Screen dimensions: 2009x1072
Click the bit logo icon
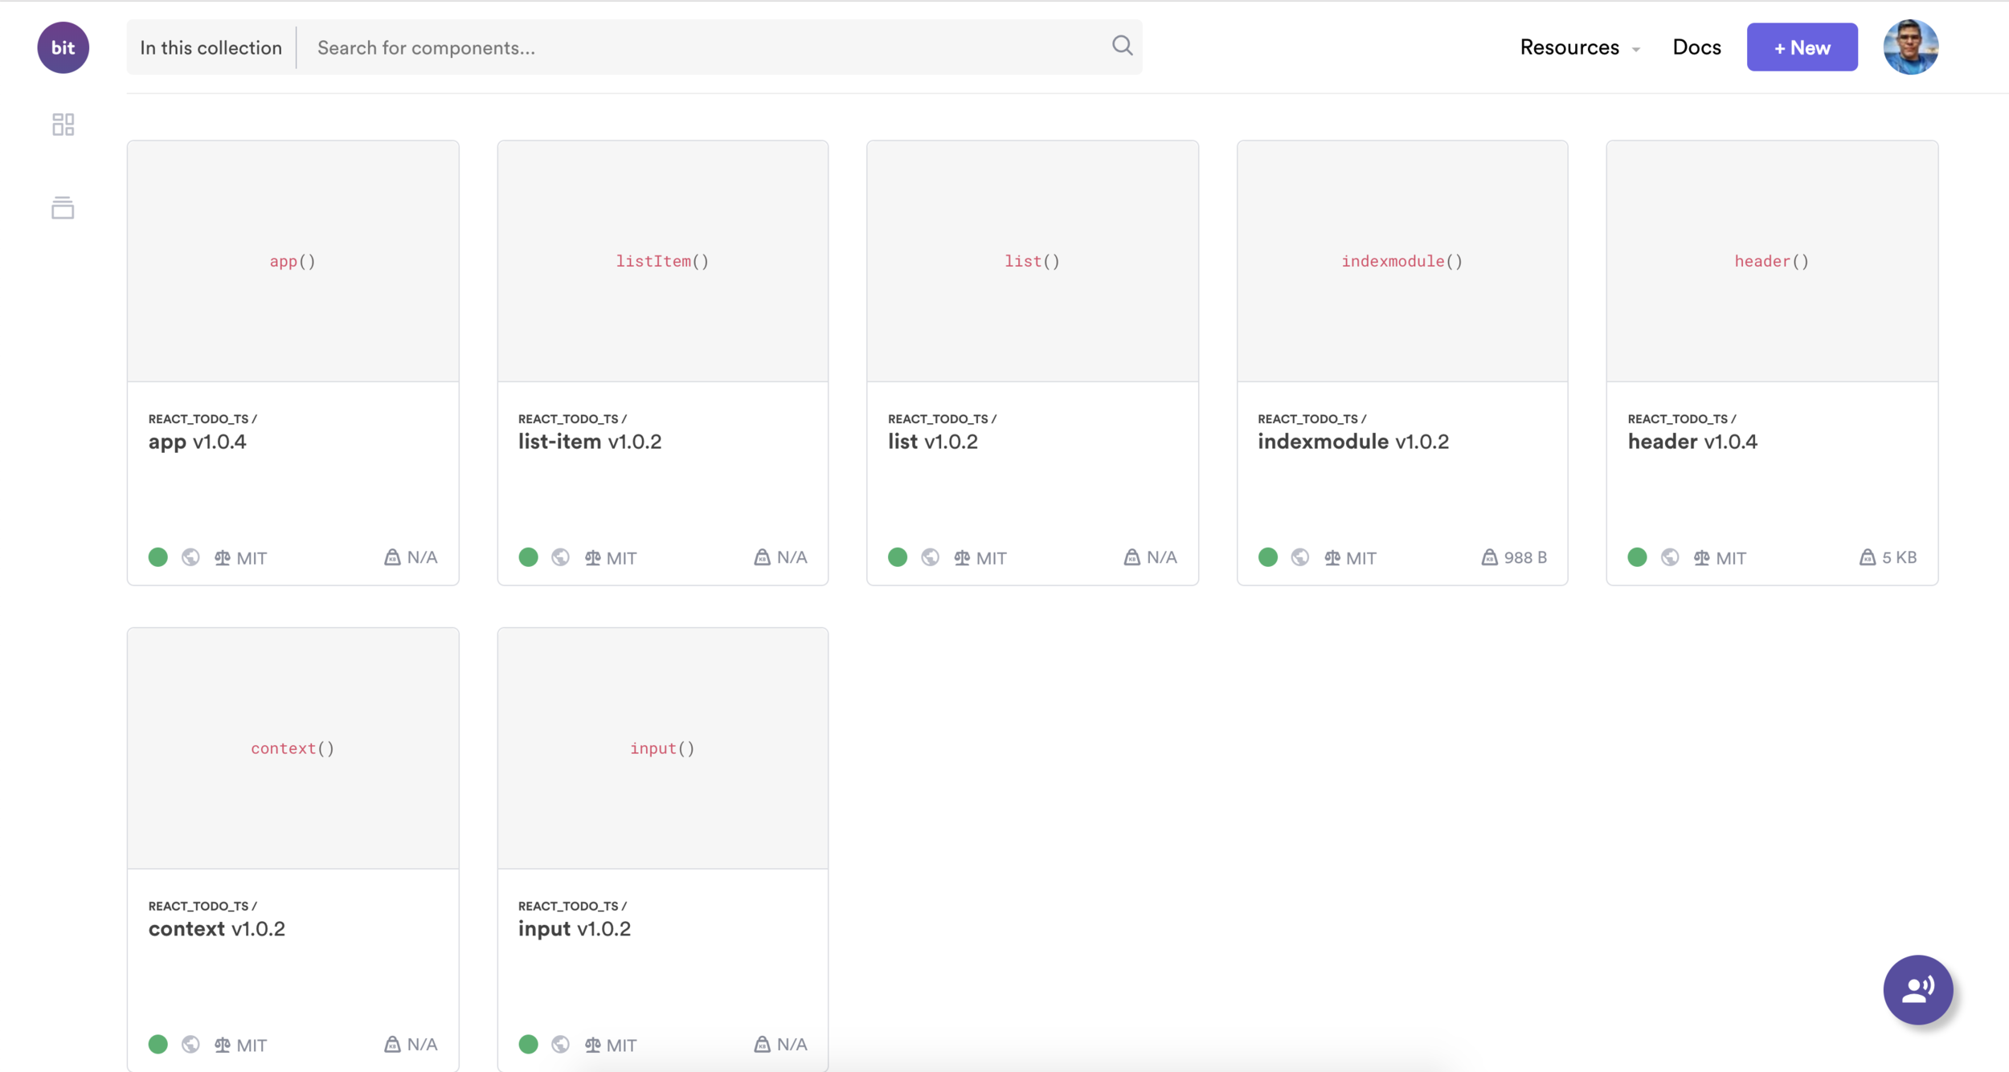(63, 47)
